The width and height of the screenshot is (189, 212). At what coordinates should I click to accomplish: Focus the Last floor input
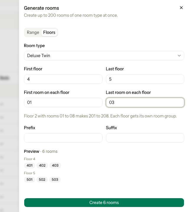pos(145,79)
